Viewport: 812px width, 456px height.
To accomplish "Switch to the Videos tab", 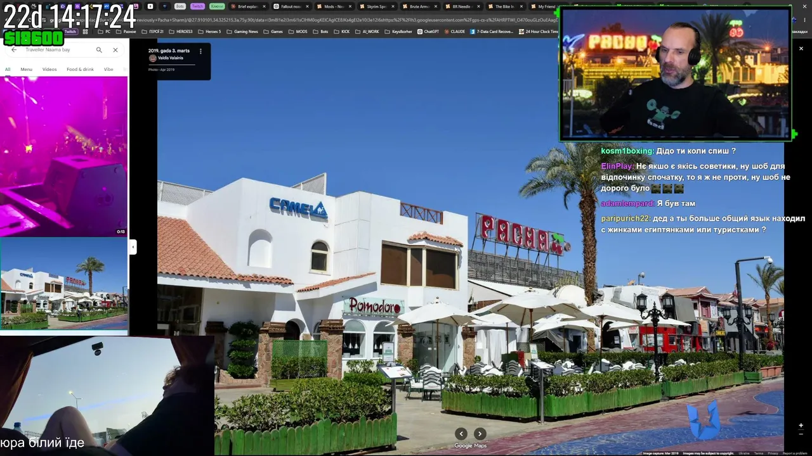I will (x=49, y=69).
